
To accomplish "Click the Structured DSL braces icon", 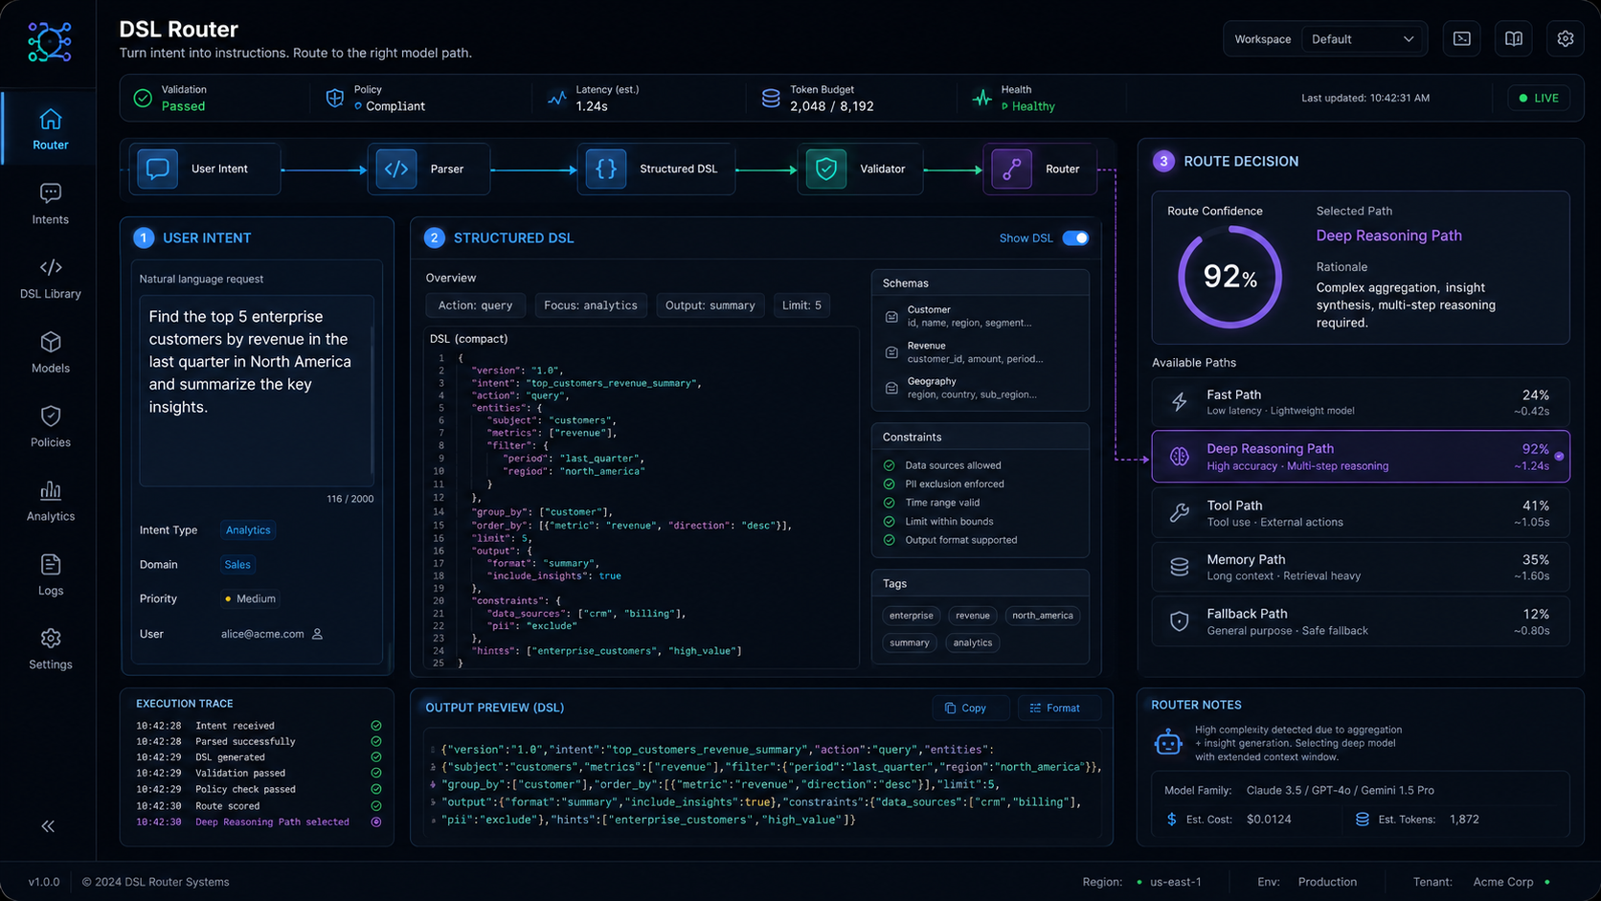I will pos(606,169).
